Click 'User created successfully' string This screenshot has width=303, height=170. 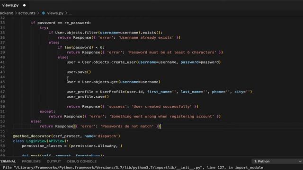[x=161, y=107]
